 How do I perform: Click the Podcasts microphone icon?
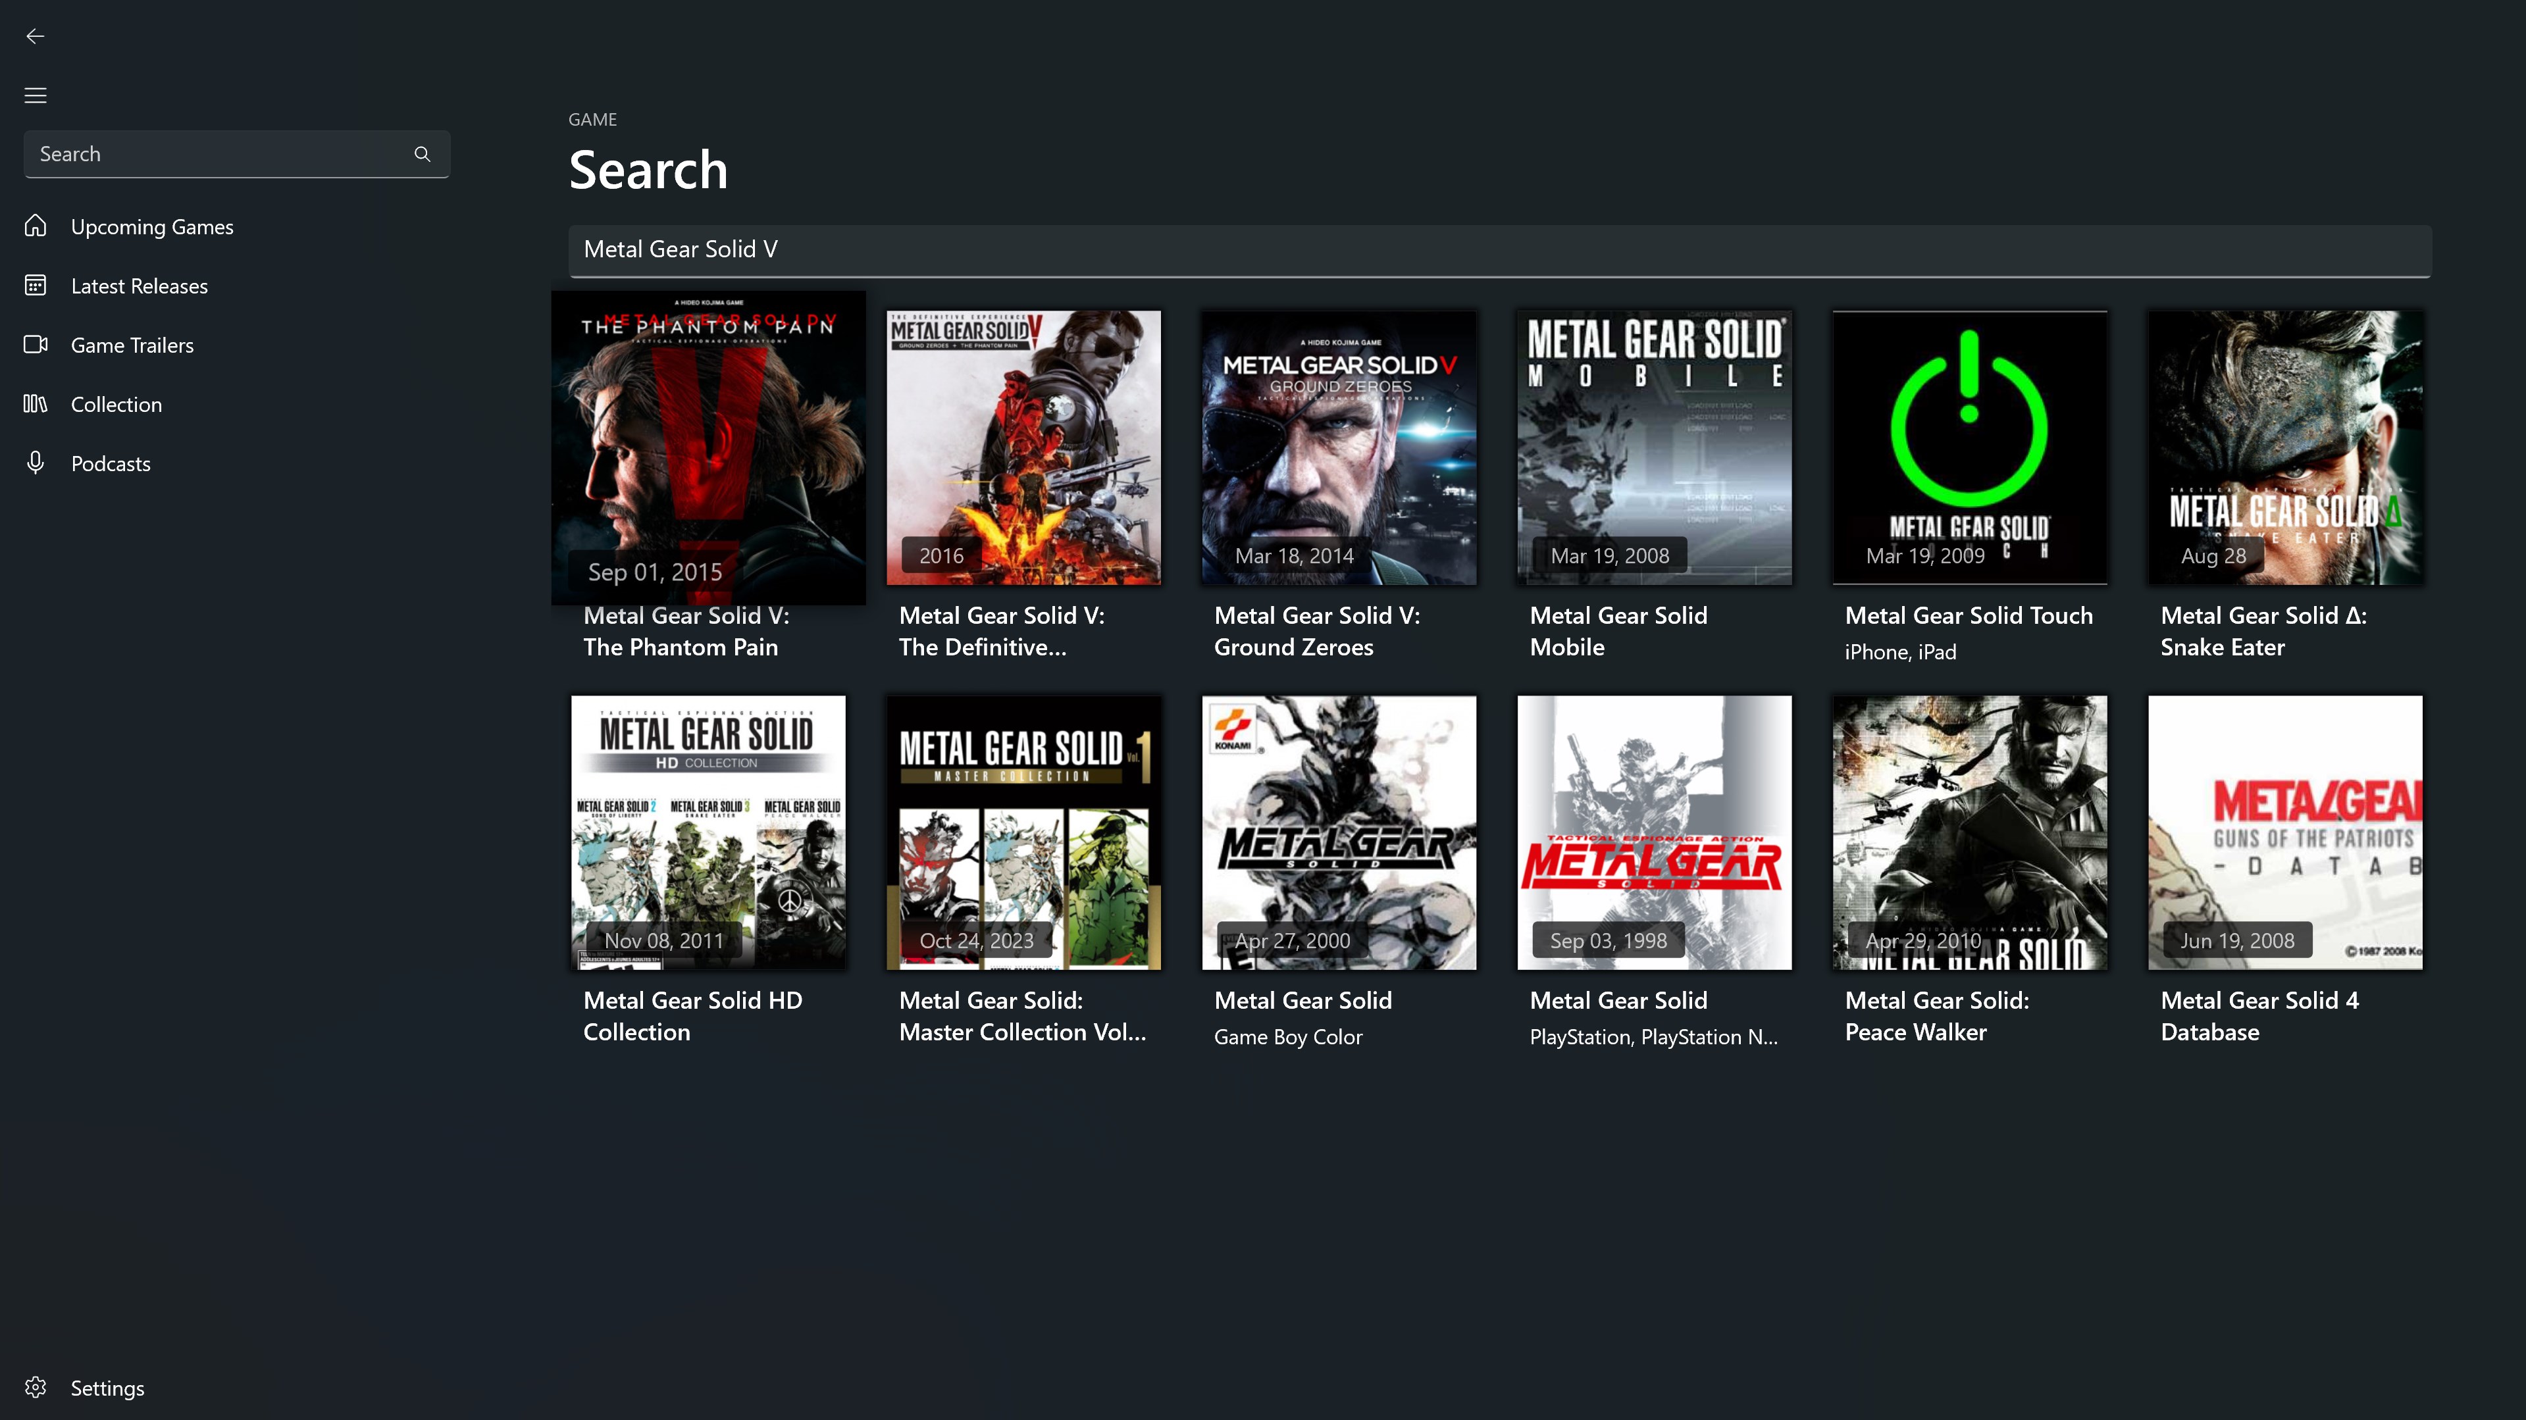pos(36,463)
